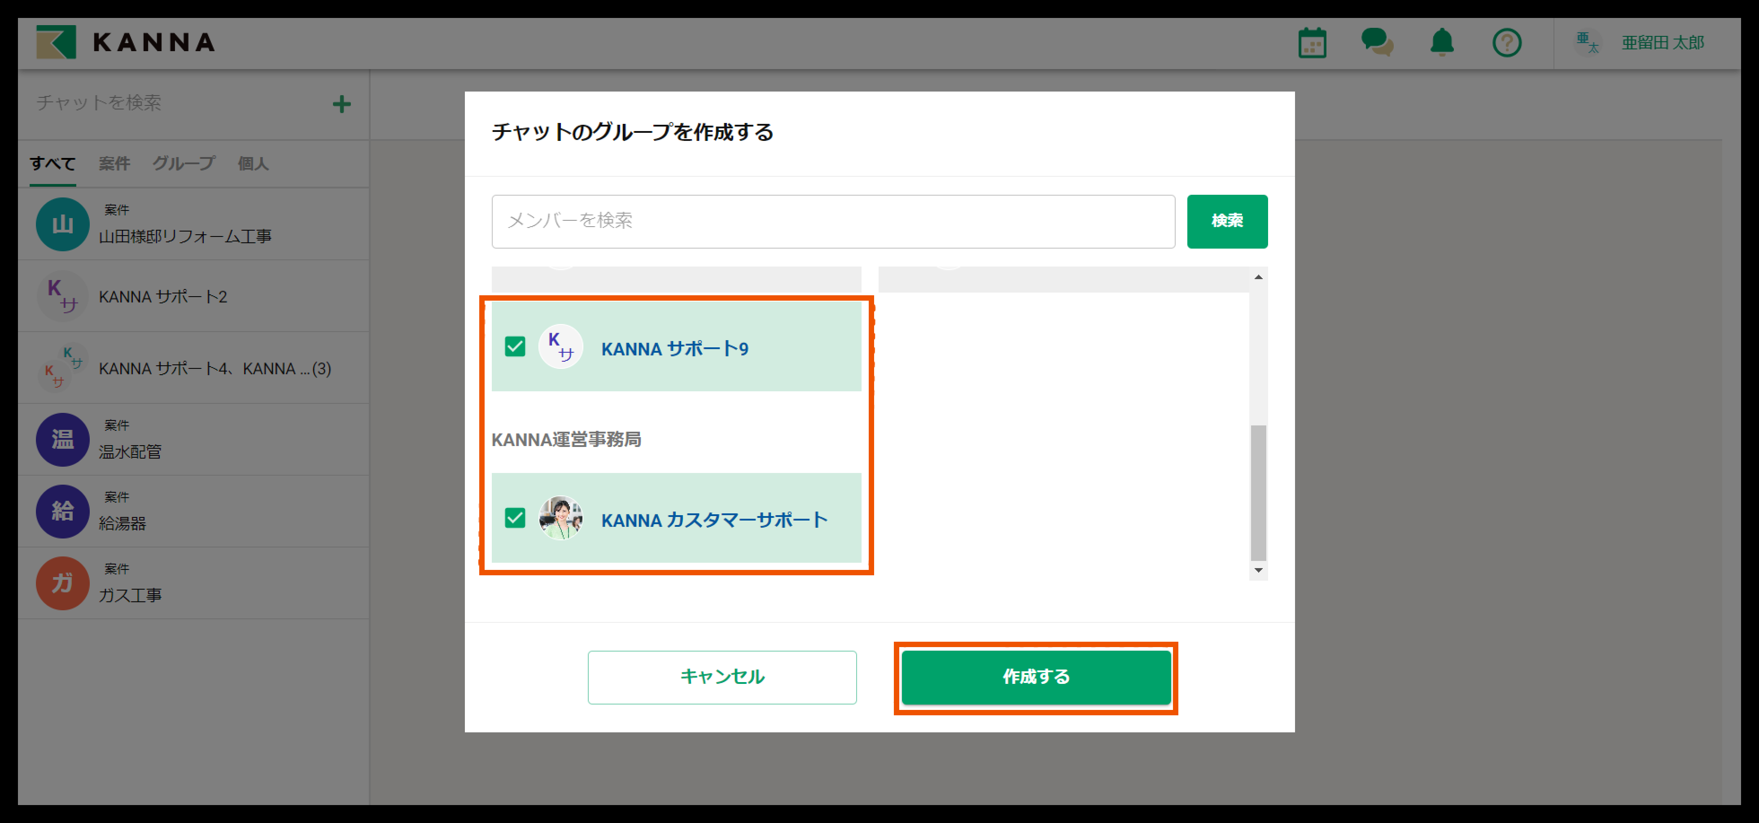This screenshot has width=1759, height=823.
Task: Open chat ガス工事
Action: (x=193, y=583)
